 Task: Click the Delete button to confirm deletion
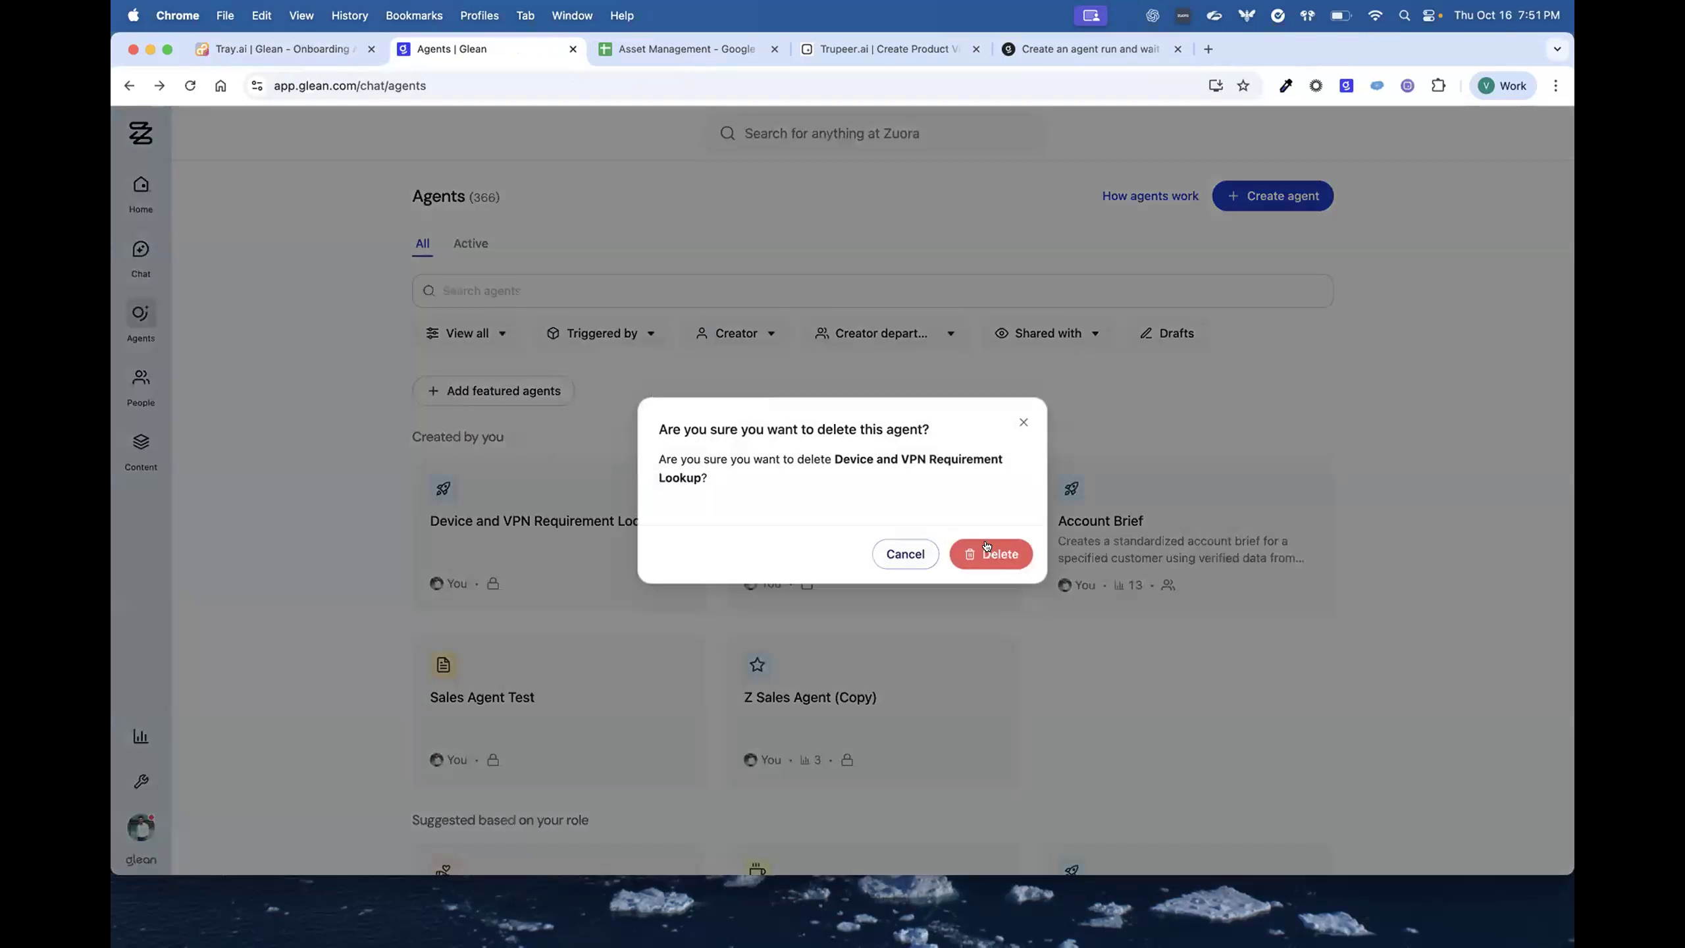991,554
